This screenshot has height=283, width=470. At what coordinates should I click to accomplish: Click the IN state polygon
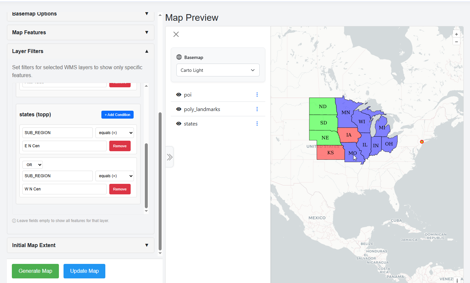(376, 146)
